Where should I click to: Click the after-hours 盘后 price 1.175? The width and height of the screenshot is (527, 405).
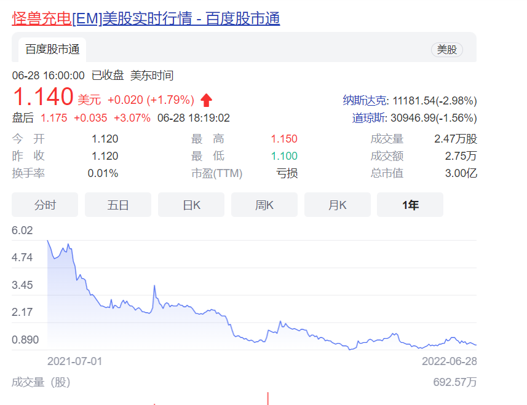click(54, 118)
